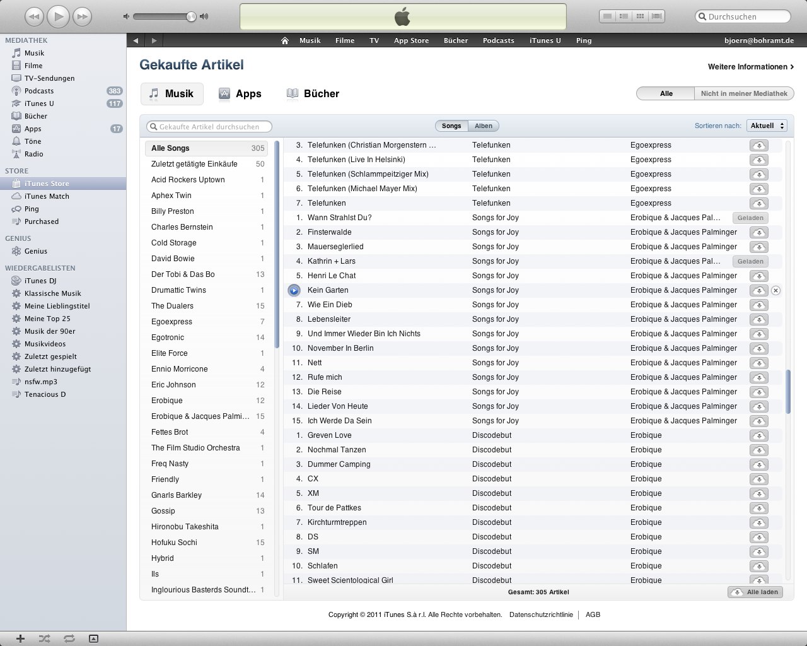Remove Kein Garten with the X icon
807x646 pixels.
[776, 290]
